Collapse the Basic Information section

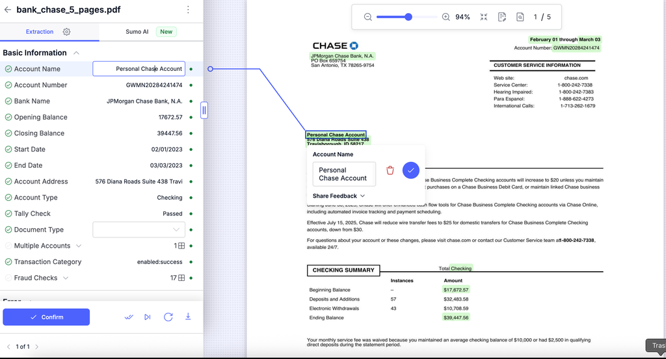click(x=77, y=53)
